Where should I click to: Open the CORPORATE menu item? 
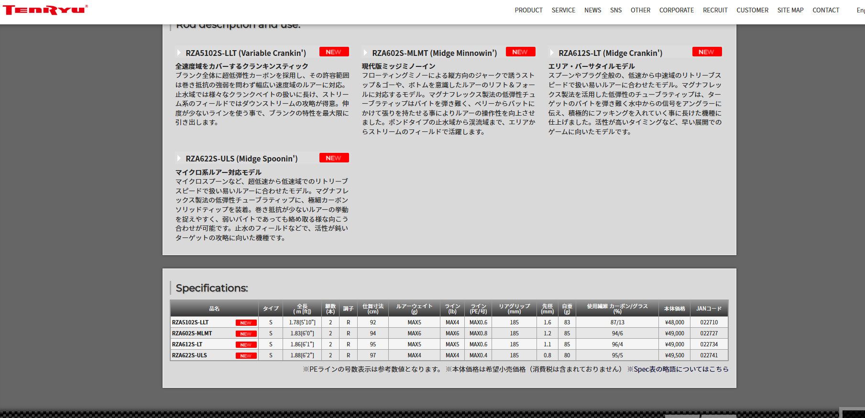[676, 10]
